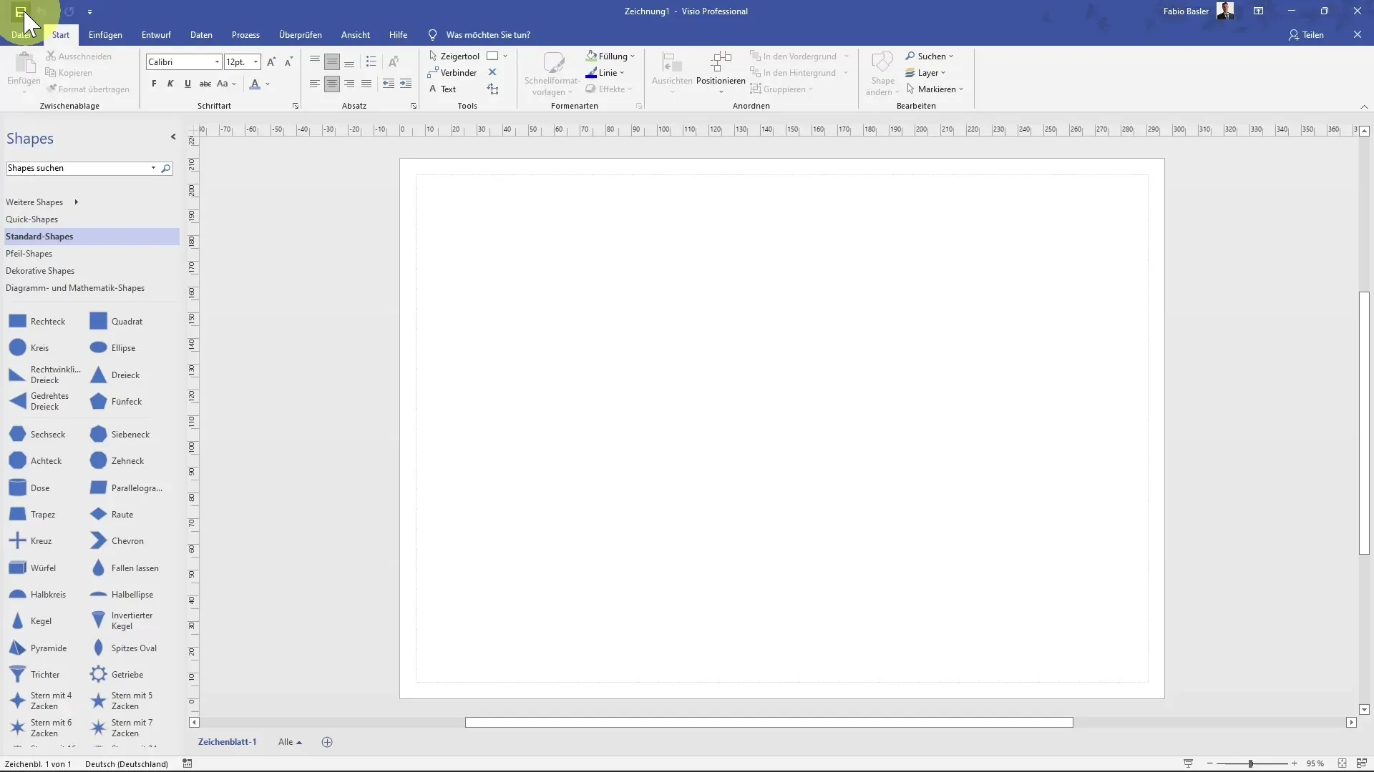Click the switch windows icon in status bar

1362,763
